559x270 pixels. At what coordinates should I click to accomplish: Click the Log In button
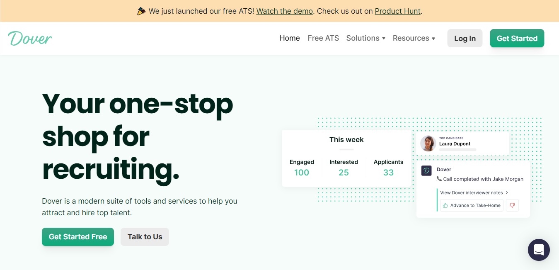tap(465, 38)
